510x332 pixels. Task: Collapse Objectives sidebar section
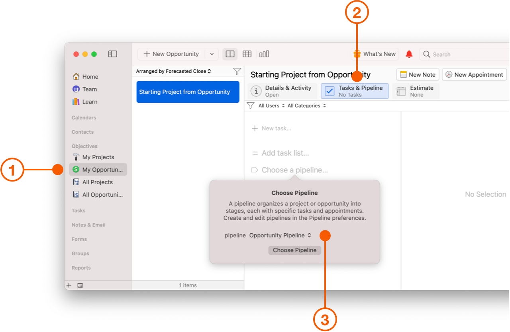pos(84,146)
